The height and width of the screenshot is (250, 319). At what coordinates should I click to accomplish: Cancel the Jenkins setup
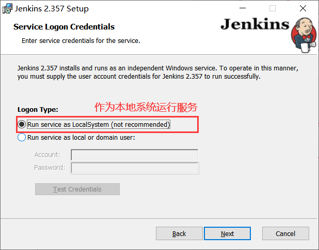click(x=285, y=233)
